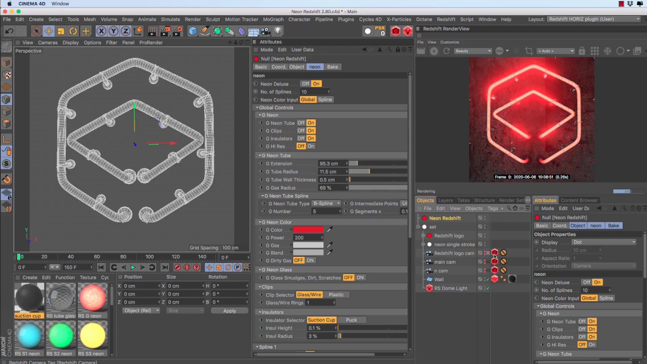The width and height of the screenshot is (647, 364).
Task: Toggle the X axis lock
Action: click(101, 31)
